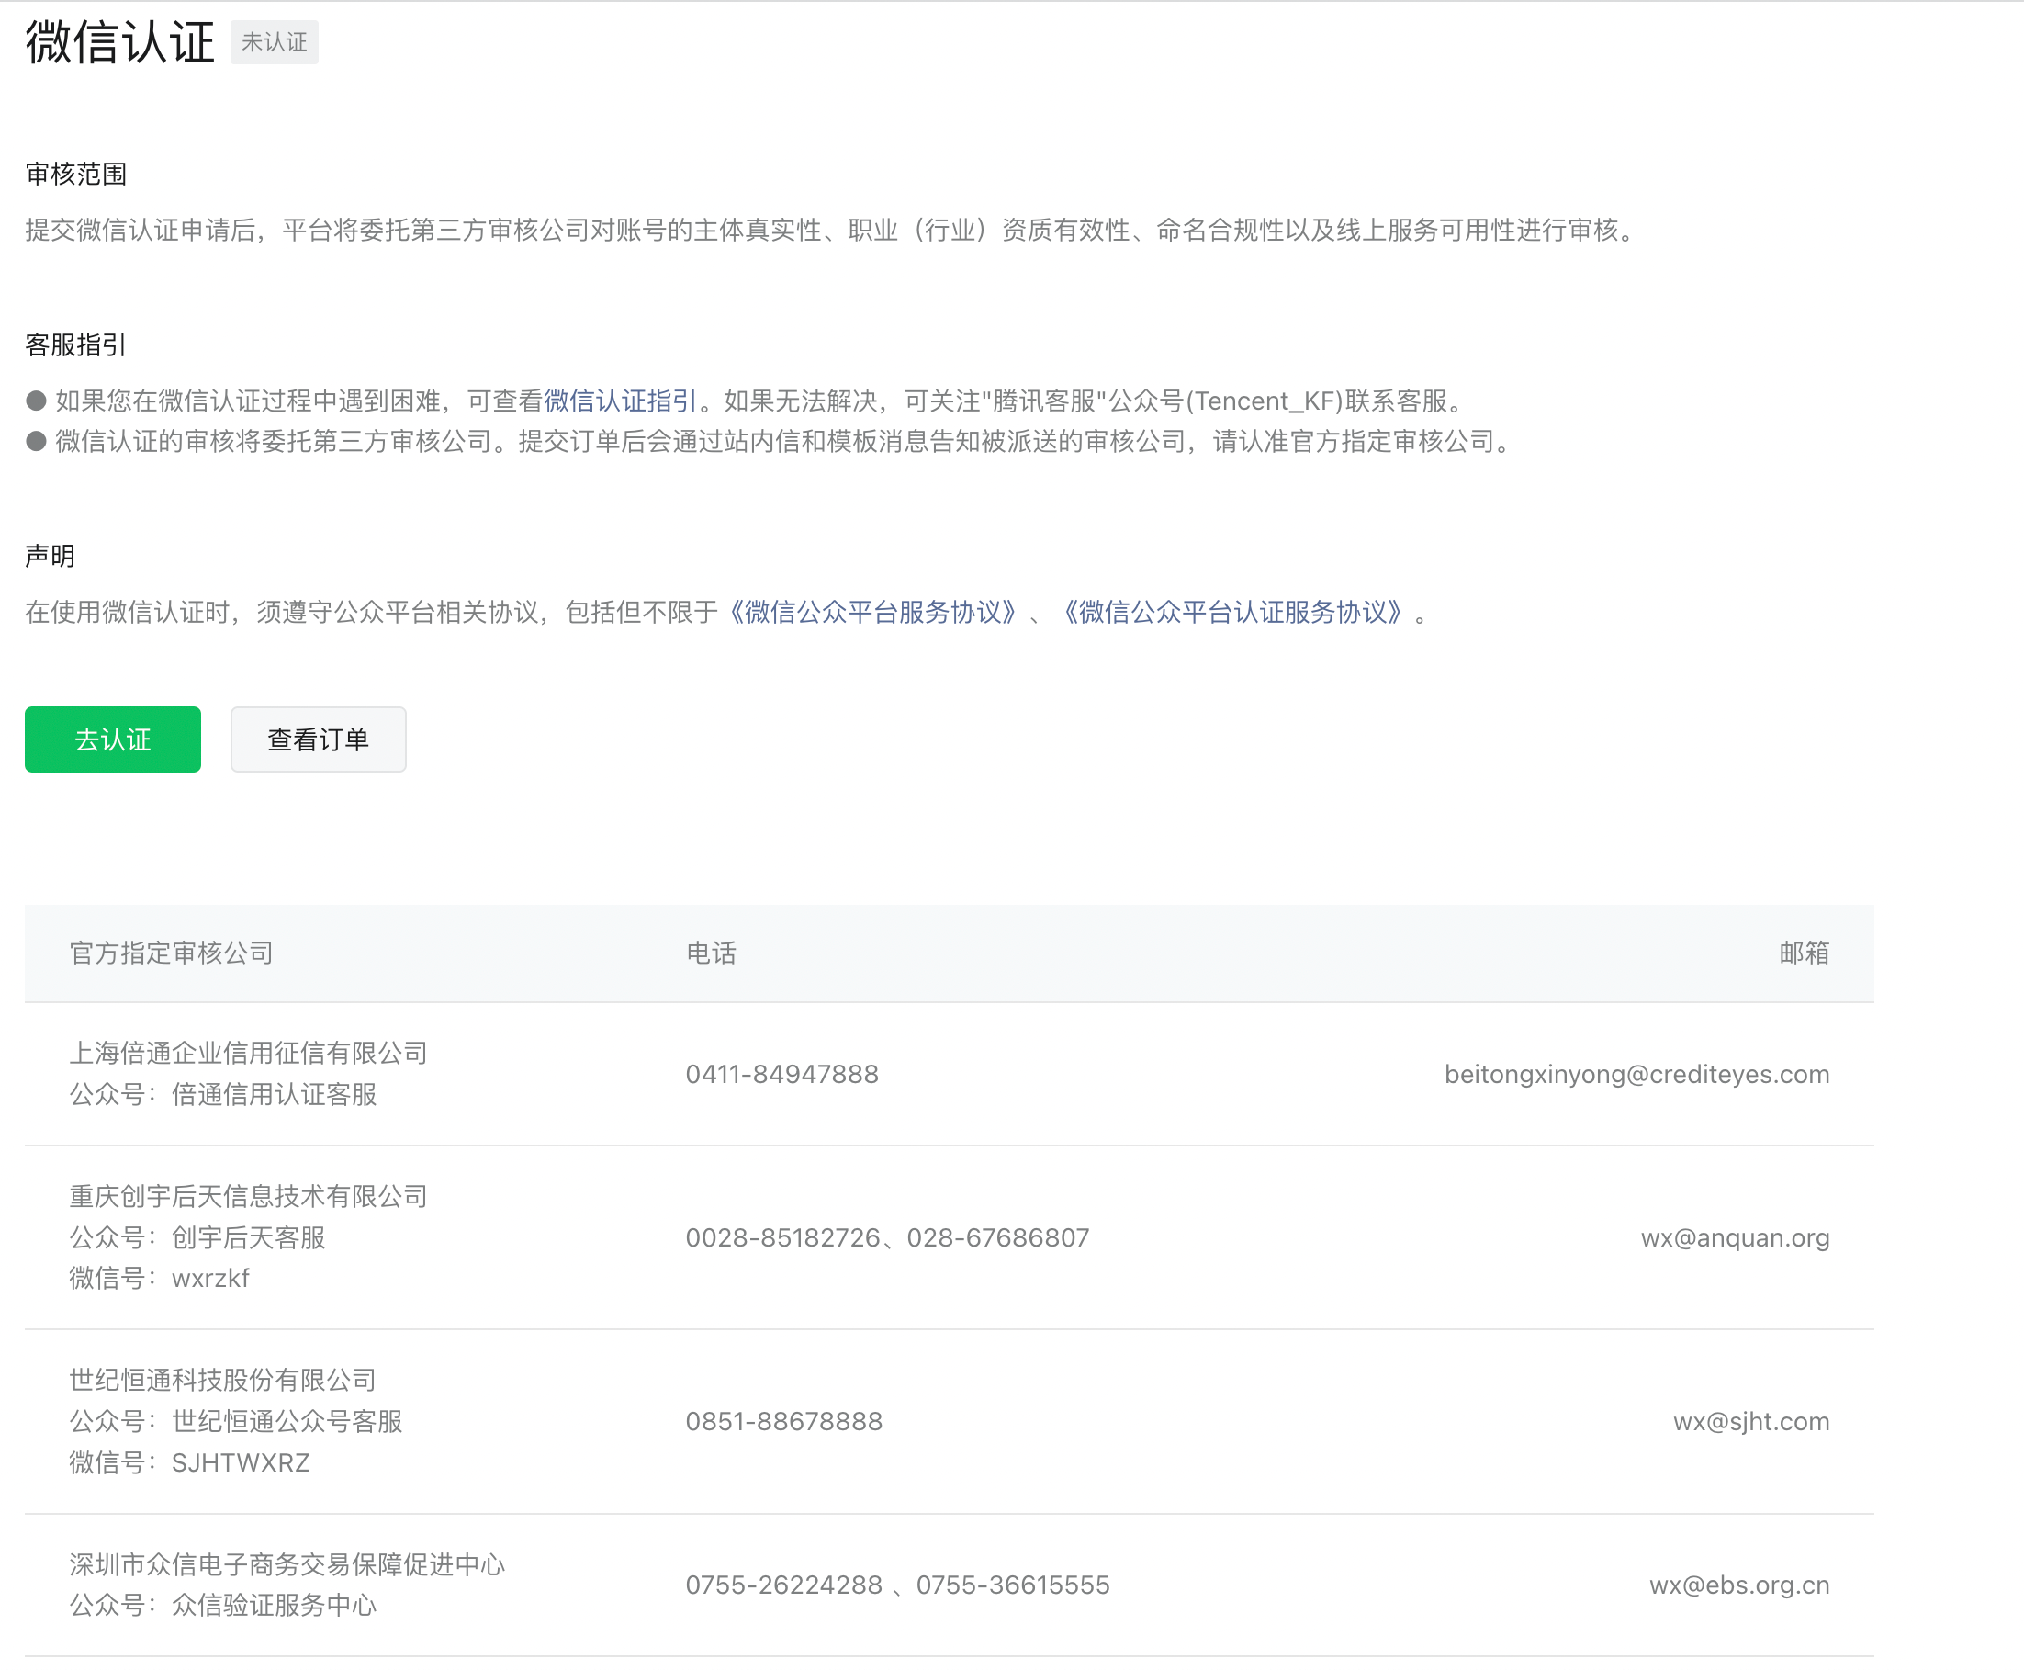Click 重庆创宇后天信息技术有限公司 company name
The image size is (2024, 1670).
[x=248, y=1196]
